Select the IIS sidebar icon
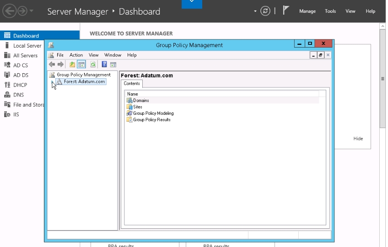The height and width of the screenshot is (247, 388). pos(7,114)
